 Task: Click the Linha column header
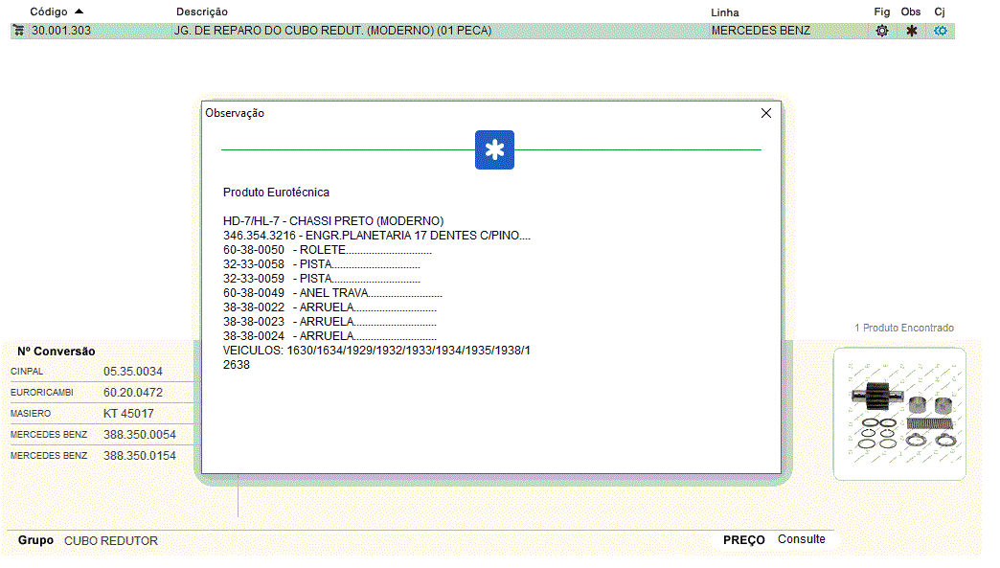pyautogui.click(x=725, y=12)
